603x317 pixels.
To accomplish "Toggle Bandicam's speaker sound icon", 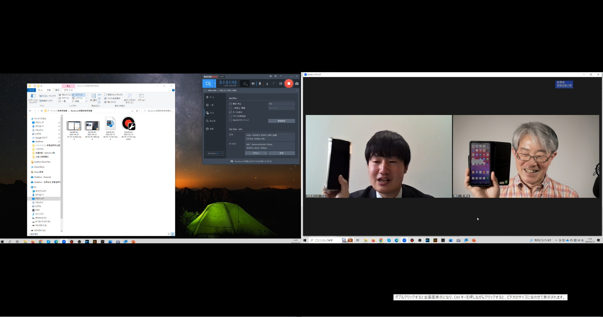I will 253,84.
